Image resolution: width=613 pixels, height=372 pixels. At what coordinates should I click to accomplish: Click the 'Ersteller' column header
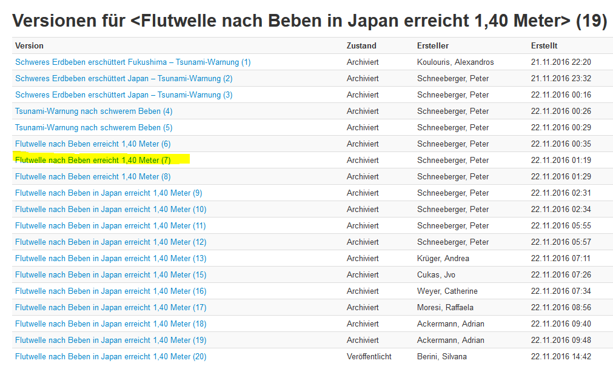[433, 46]
